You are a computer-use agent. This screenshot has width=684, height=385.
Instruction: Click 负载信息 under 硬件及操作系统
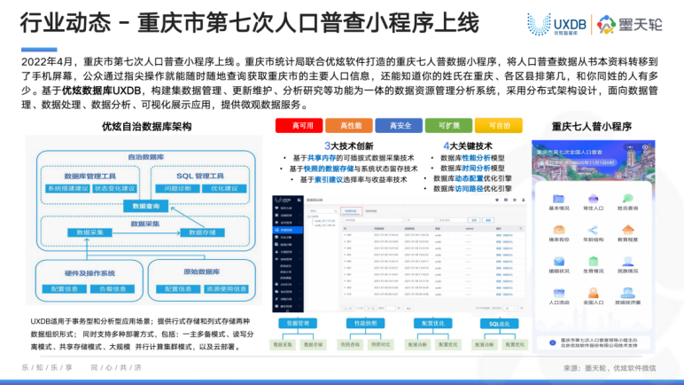113,289
